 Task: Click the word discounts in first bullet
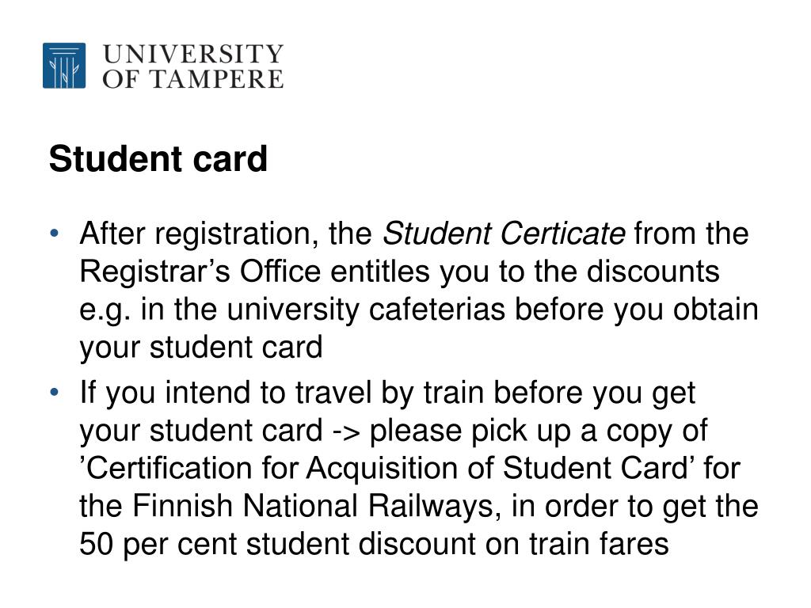click(653, 272)
